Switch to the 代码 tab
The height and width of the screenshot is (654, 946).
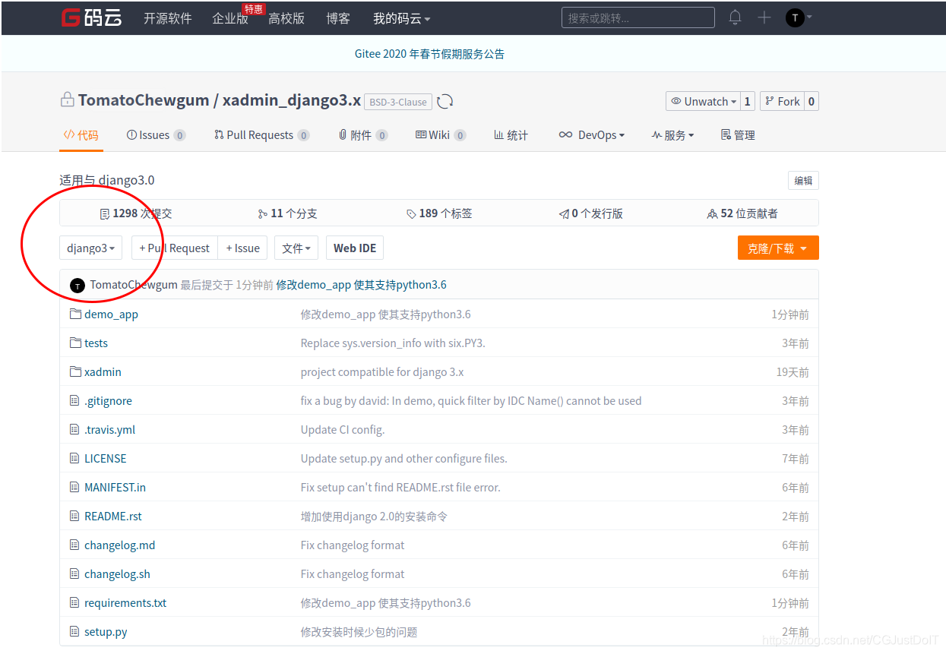(x=81, y=134)
